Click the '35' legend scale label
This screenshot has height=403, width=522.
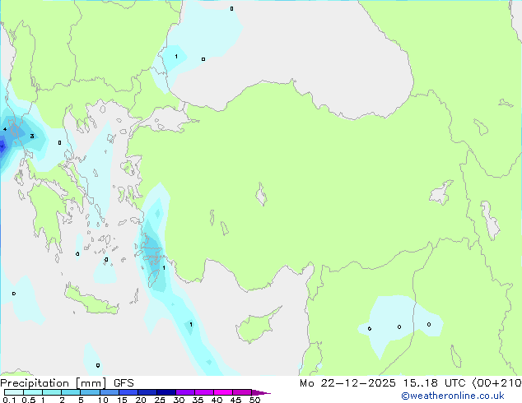198,400
